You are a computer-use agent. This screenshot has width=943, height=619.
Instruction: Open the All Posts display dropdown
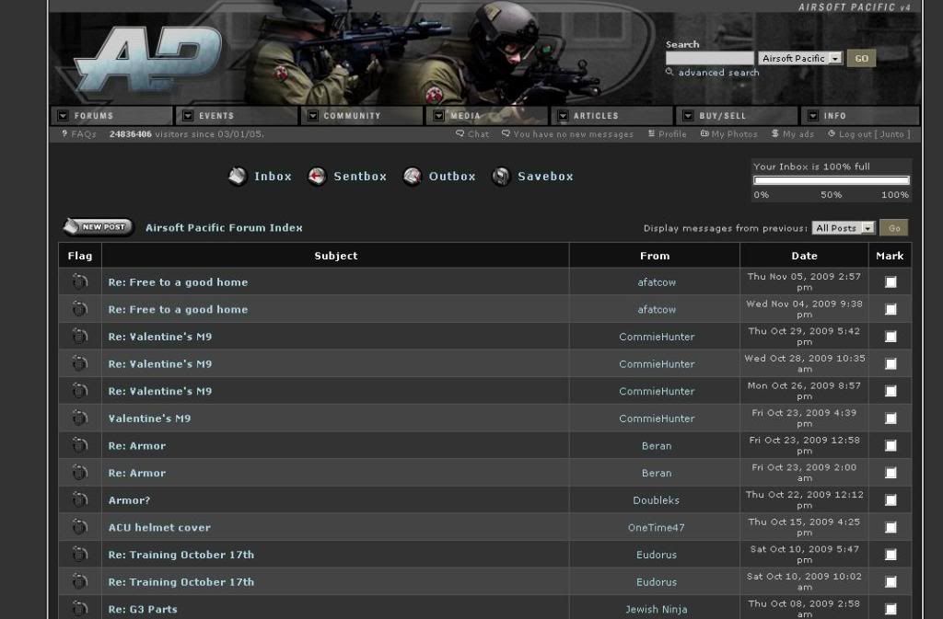(x=844, y=227)
